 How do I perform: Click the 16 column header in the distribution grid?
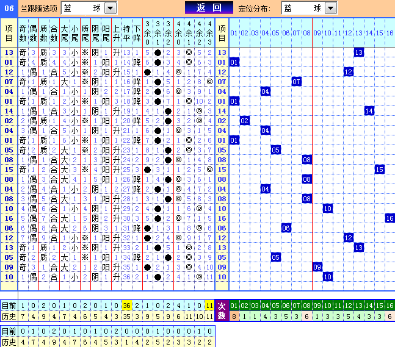[390, 33]
